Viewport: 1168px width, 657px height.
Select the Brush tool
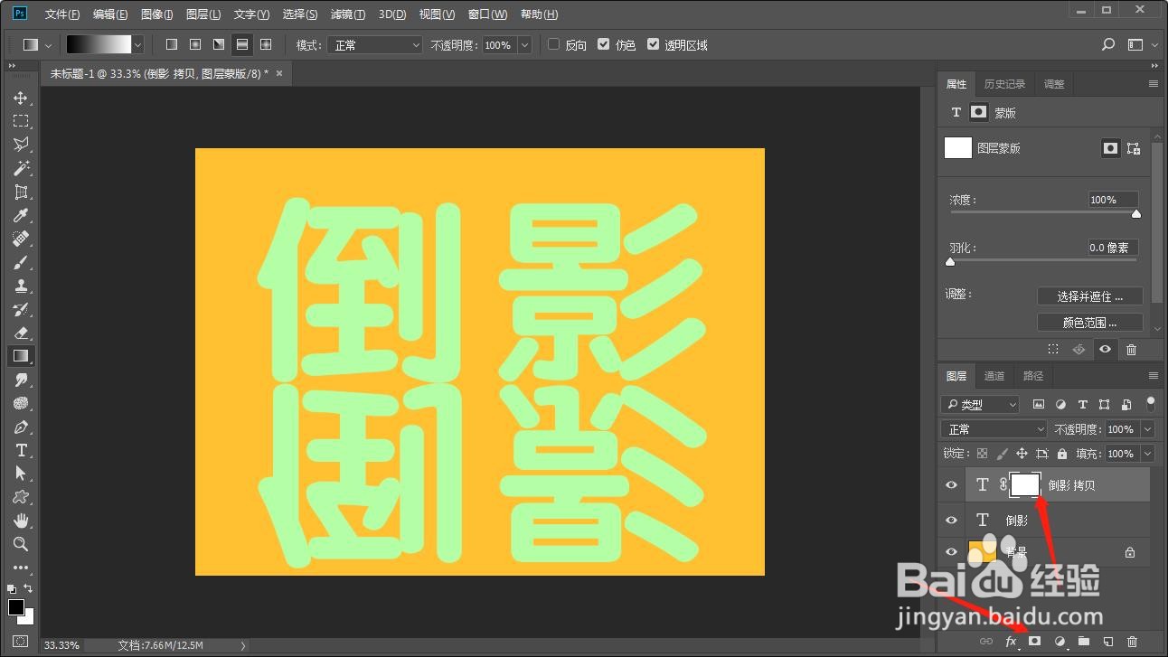[x=21, y=262]
